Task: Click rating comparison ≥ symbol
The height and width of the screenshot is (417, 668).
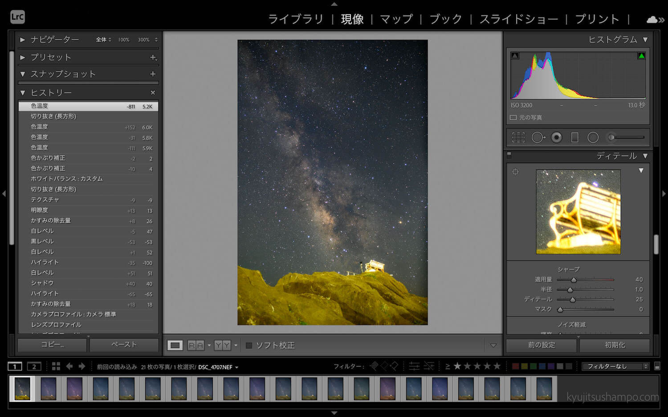Action: pyautogui.click(x=448, y=366)
